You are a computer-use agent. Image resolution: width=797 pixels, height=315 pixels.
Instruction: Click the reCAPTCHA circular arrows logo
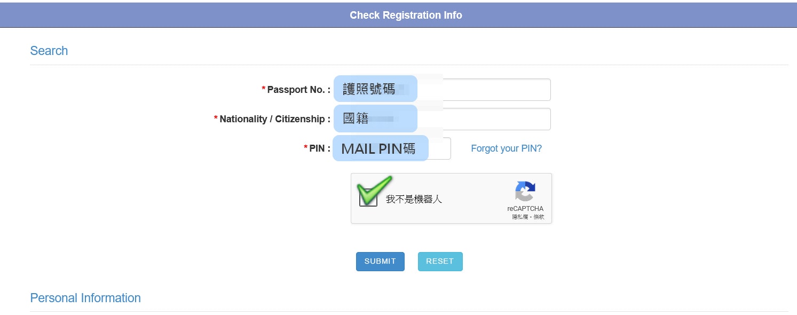click(525, 192)
